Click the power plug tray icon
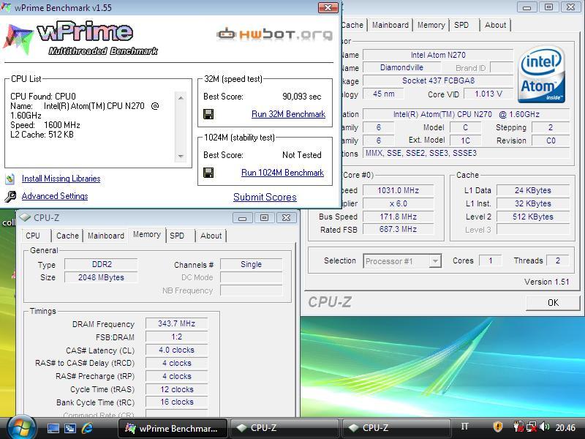The height and width of the screenshot is (439, 585). tap(518, 427)
